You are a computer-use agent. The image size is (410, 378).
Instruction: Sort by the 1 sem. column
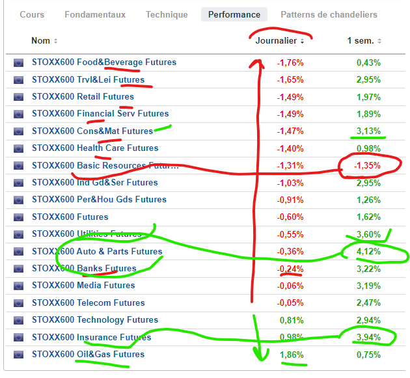[364, 41]
